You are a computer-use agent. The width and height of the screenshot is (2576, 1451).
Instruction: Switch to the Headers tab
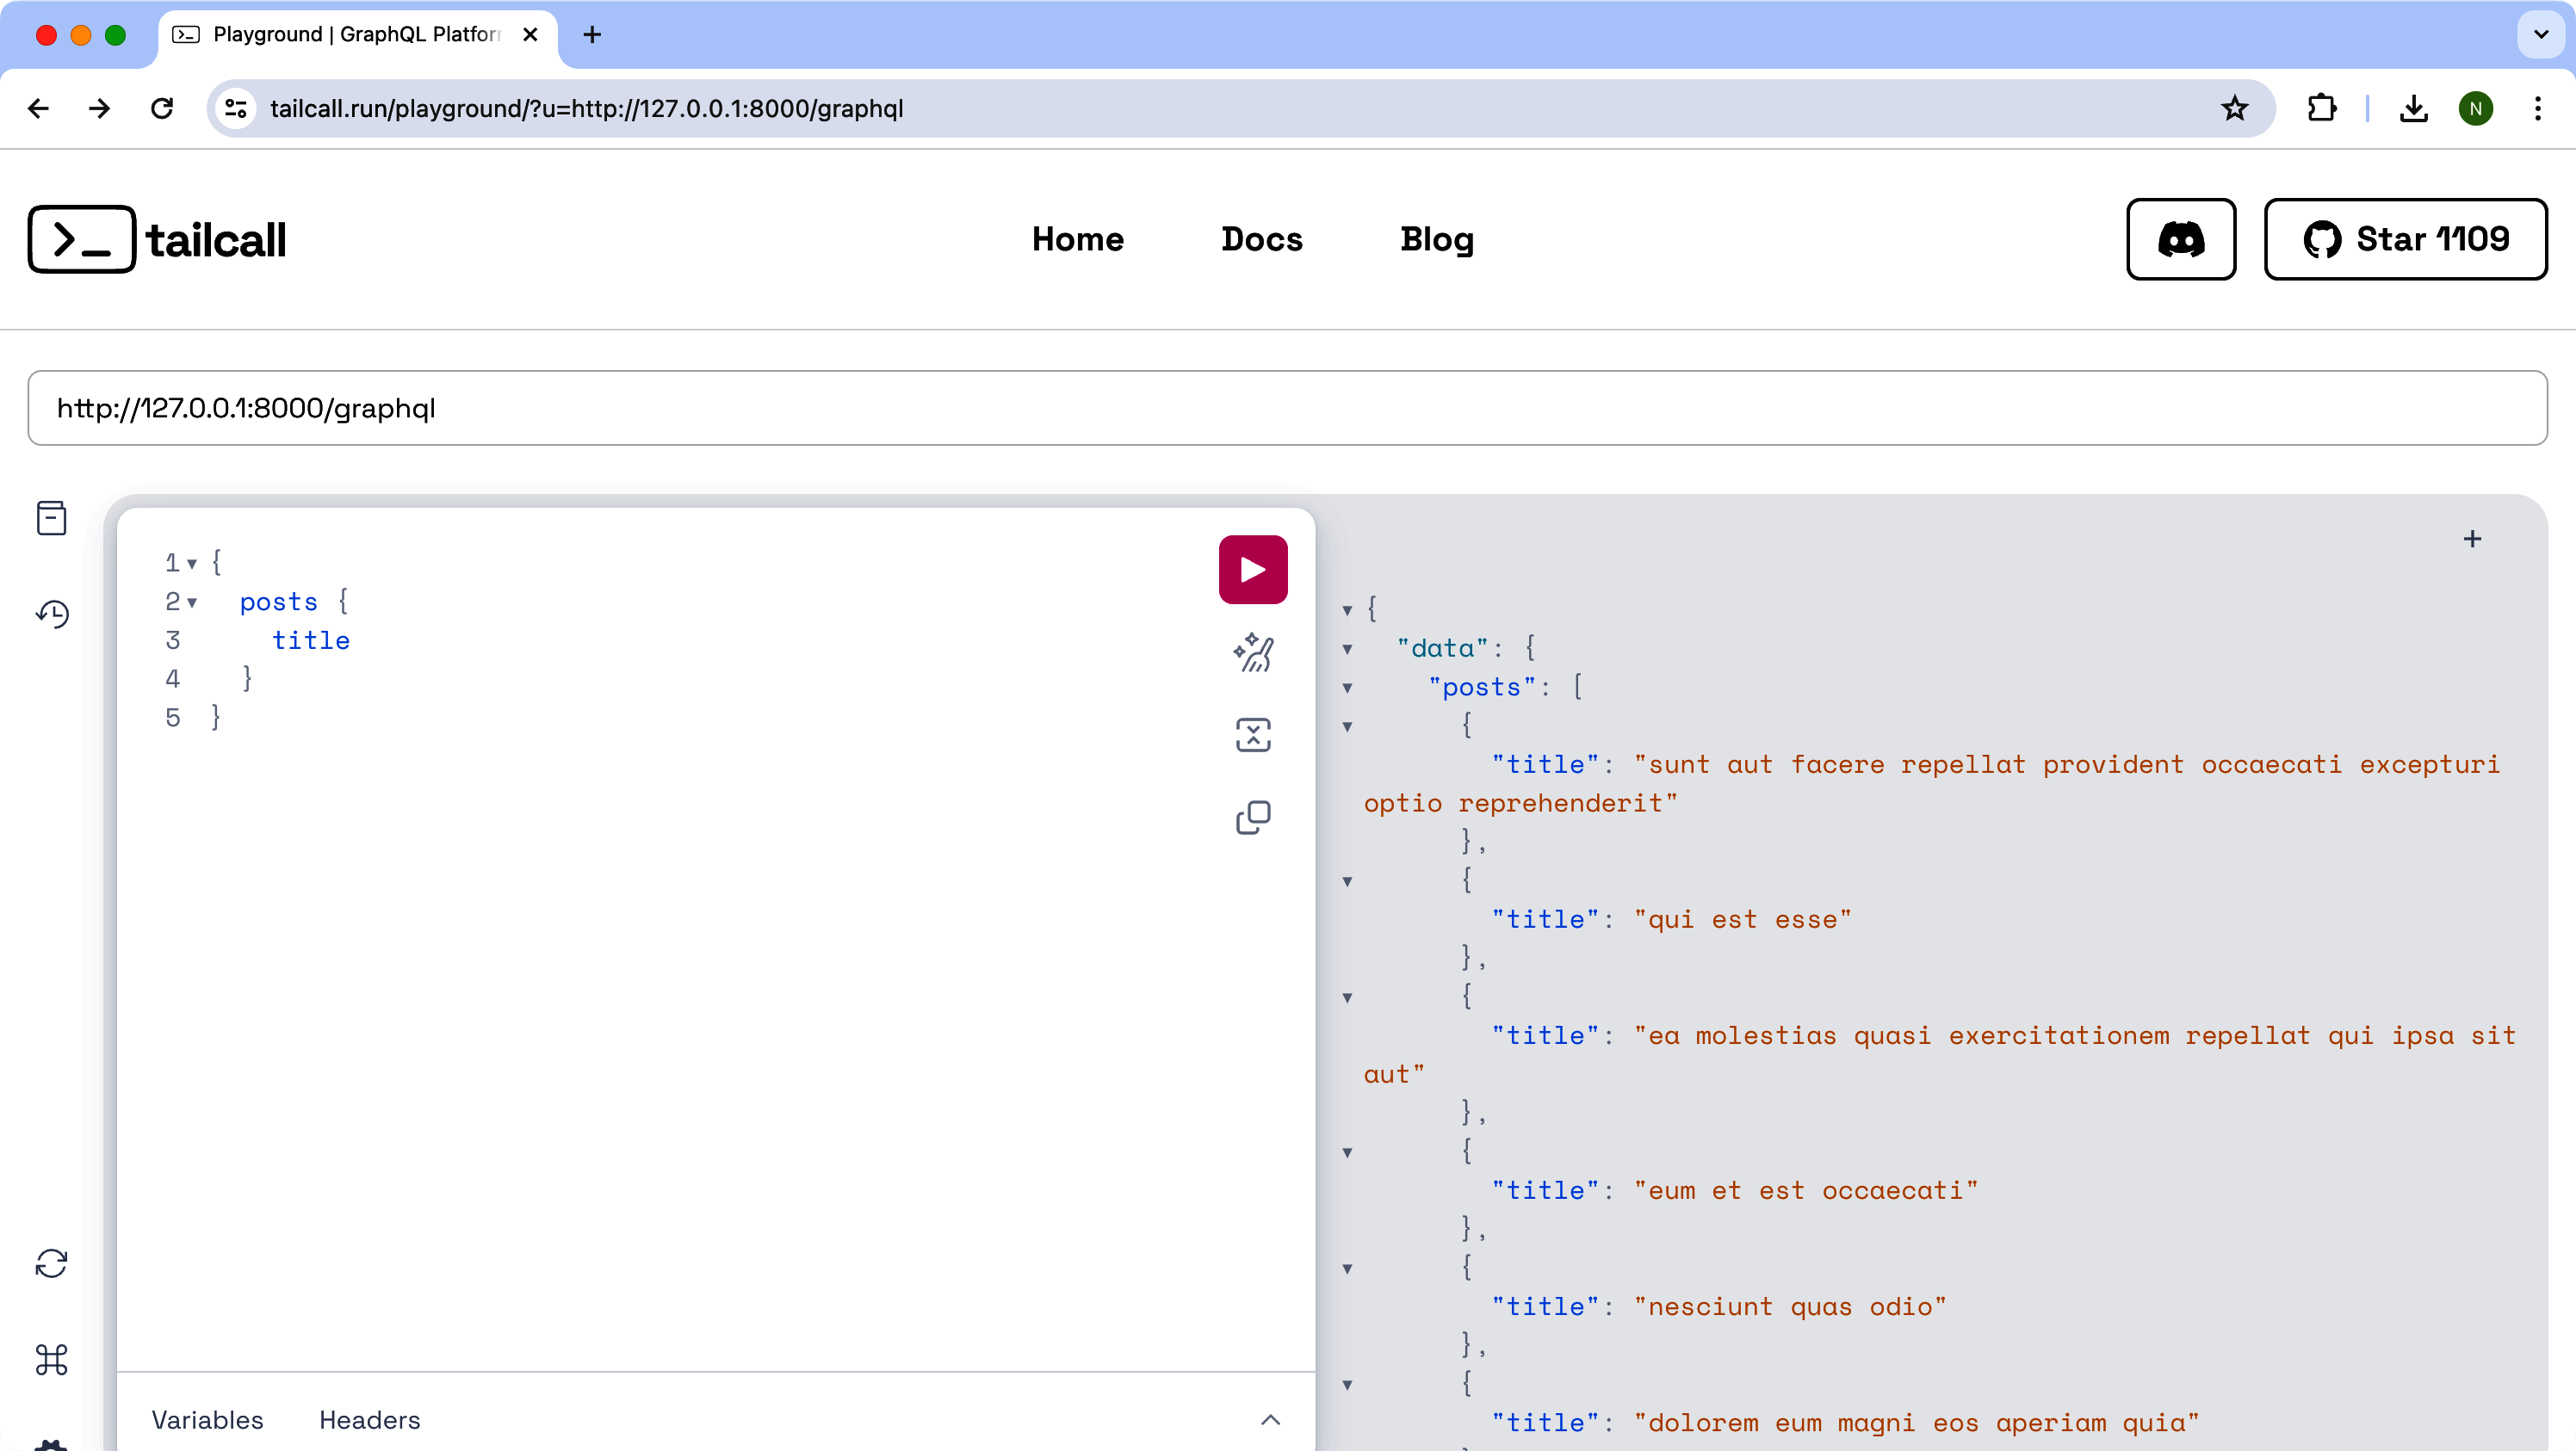(x=369, y=1420)
